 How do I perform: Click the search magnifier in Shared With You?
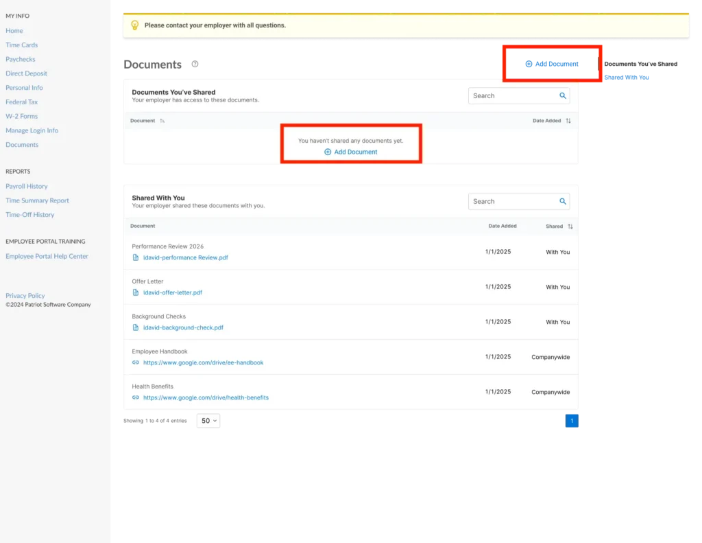[564, 201]
